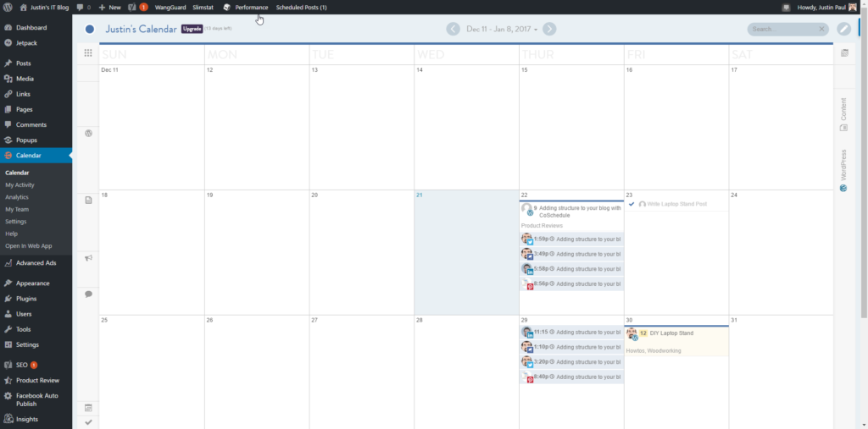Screen dimensions: 868x429
Task: Click the round blue calendar logo icon
Action: click(90, 30)
